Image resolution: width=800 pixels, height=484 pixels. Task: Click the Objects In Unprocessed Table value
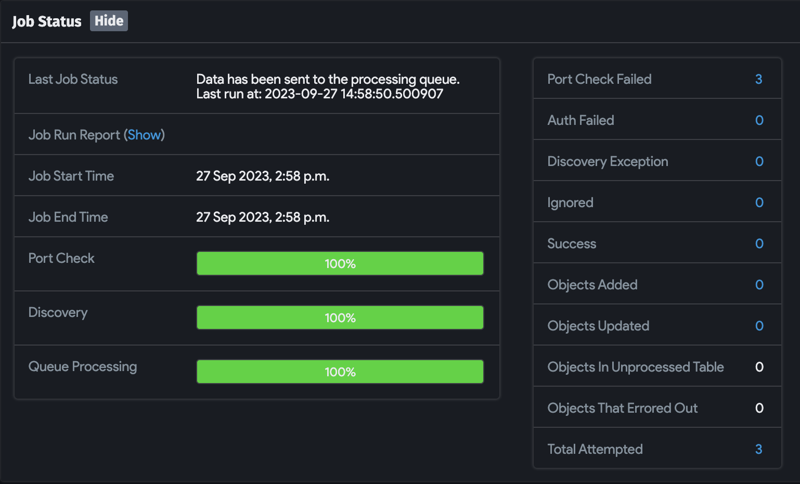(759, 367)
